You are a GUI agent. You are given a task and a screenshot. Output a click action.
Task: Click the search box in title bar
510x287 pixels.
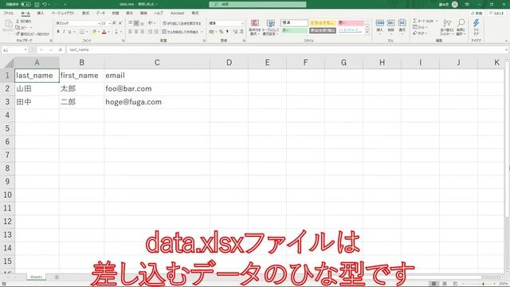tap(257, 4)
